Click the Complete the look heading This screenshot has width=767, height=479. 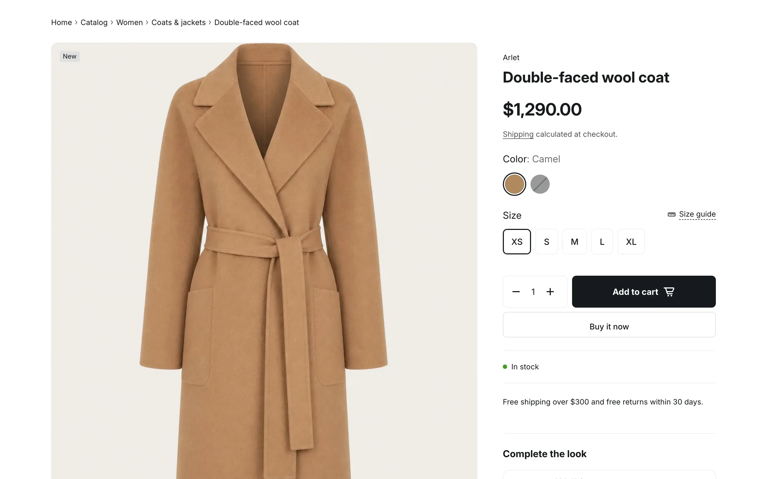click(545, 454)
